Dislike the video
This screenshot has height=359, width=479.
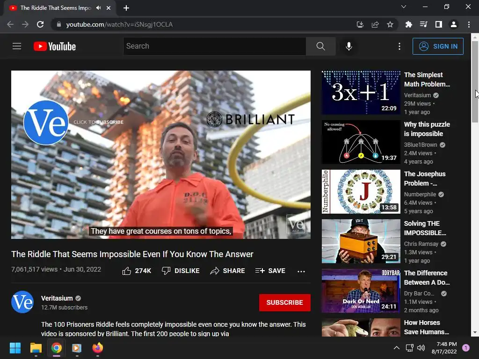tap(181, 271)
